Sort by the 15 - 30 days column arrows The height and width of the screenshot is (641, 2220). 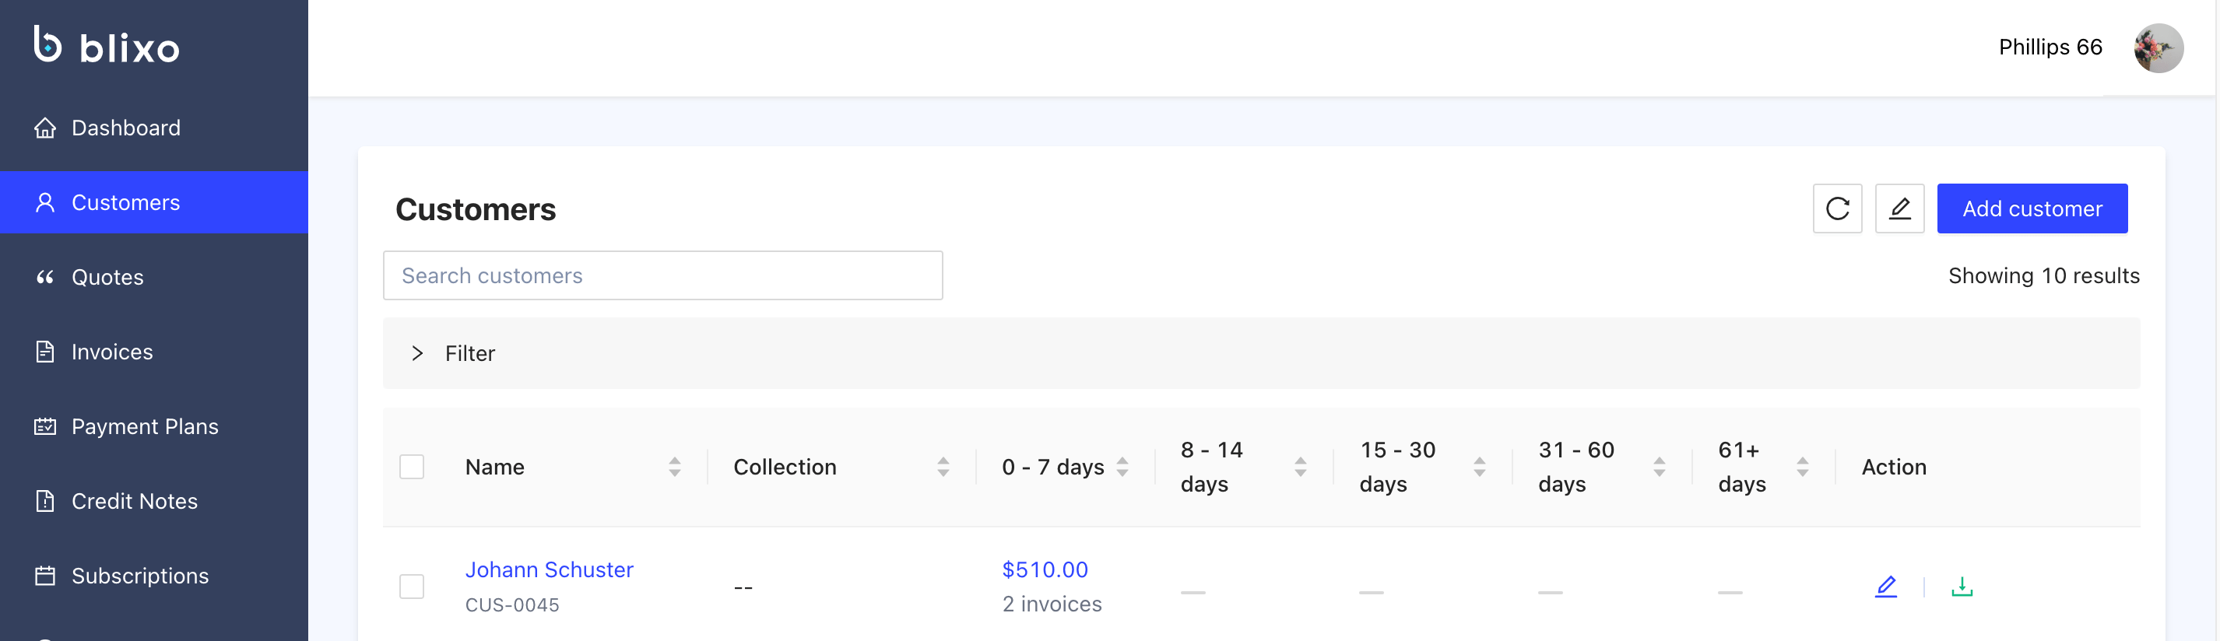[1479, 467]
